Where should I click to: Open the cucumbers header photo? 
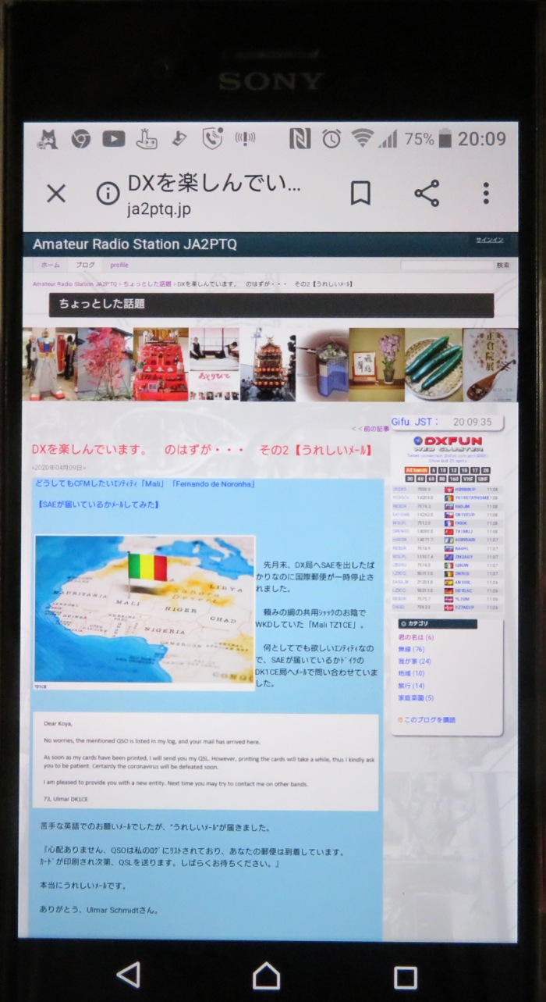pyautogui.click(x=434, y=364)
